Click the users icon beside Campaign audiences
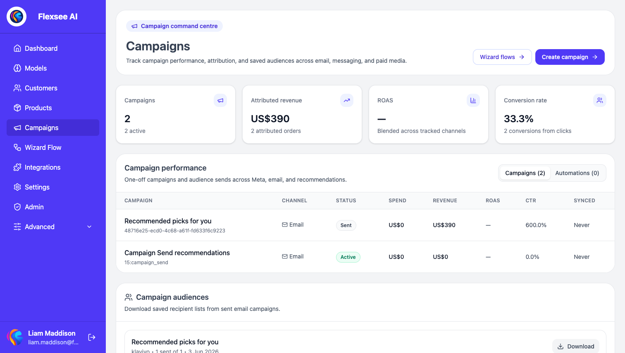625x353 pixels. click(129, 297)
